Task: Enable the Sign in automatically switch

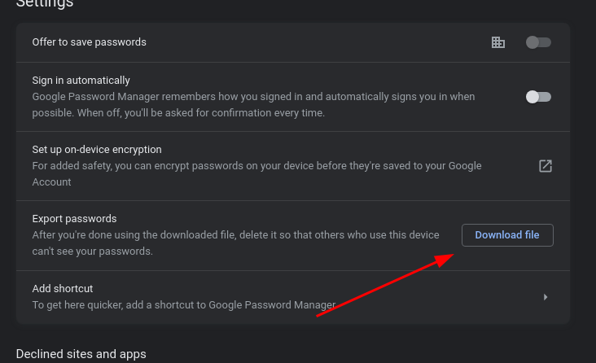Action: coord(538,97)
